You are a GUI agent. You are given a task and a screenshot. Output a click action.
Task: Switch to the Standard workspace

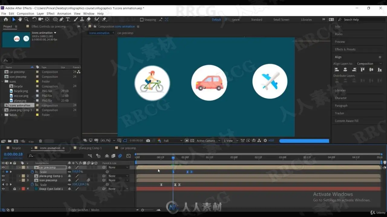[x=256, y=20]
